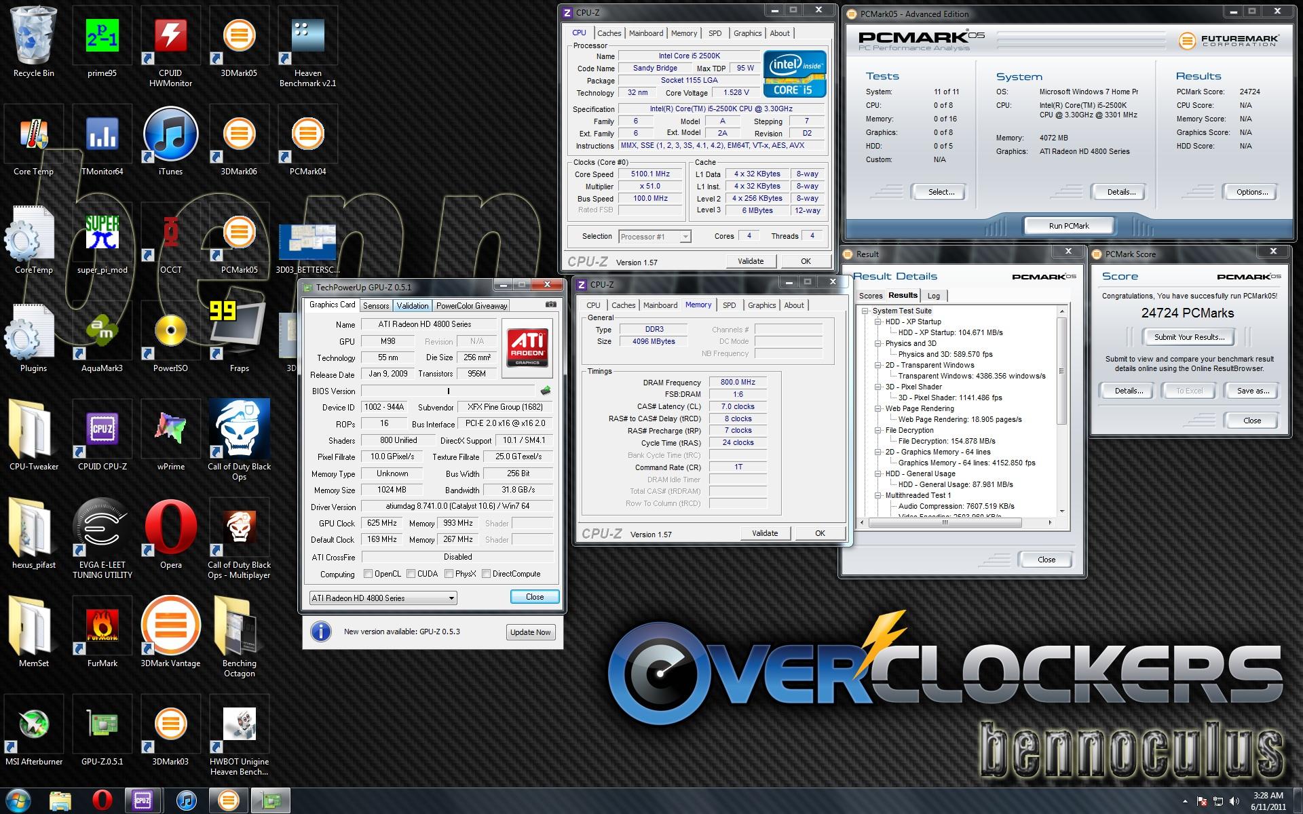Click the Result Details horizontal scrollbar
Image resolution: width=1303 pixels, height=814 pixels.
coord(956,522)
